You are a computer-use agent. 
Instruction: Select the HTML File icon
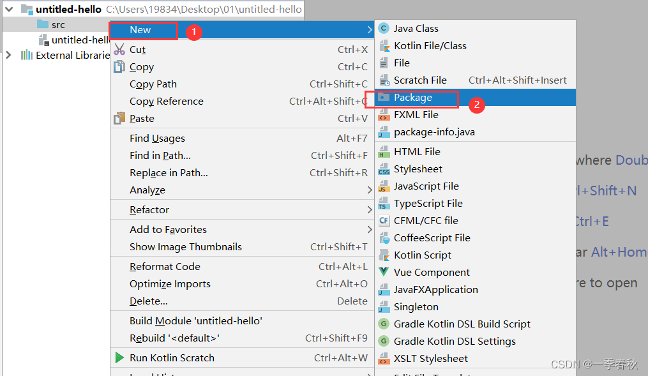tap(383, 151)
